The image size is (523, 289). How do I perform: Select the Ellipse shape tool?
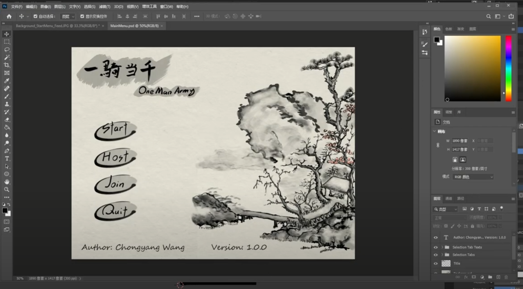point(7,174)
